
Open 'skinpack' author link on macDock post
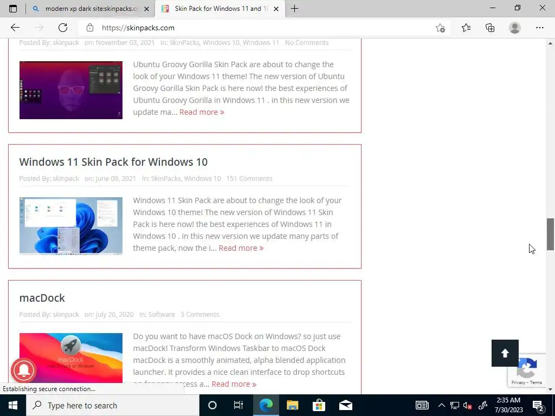66,314
